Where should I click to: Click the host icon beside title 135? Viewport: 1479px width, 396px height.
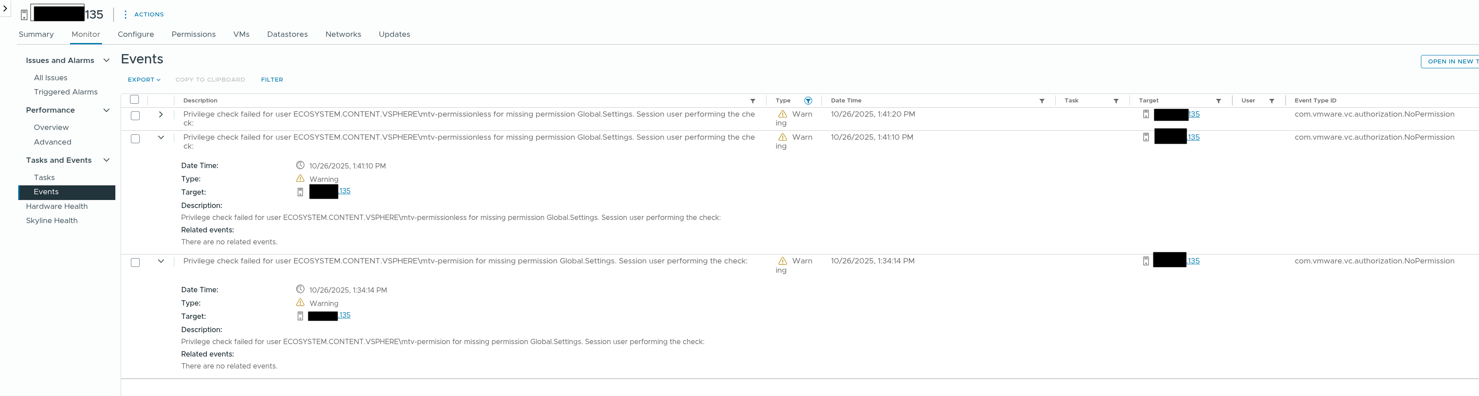point(24,15)
